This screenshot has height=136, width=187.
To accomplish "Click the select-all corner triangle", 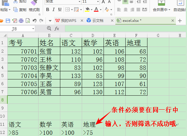I will pos(5,36).
